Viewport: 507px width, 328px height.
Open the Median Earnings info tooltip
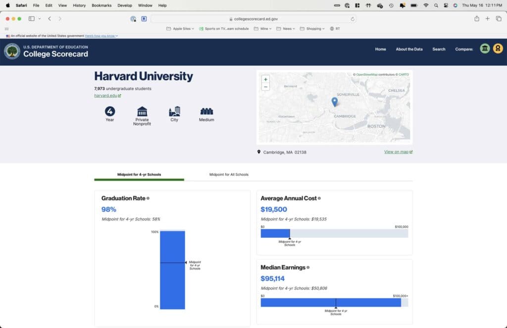pos(309,267)
